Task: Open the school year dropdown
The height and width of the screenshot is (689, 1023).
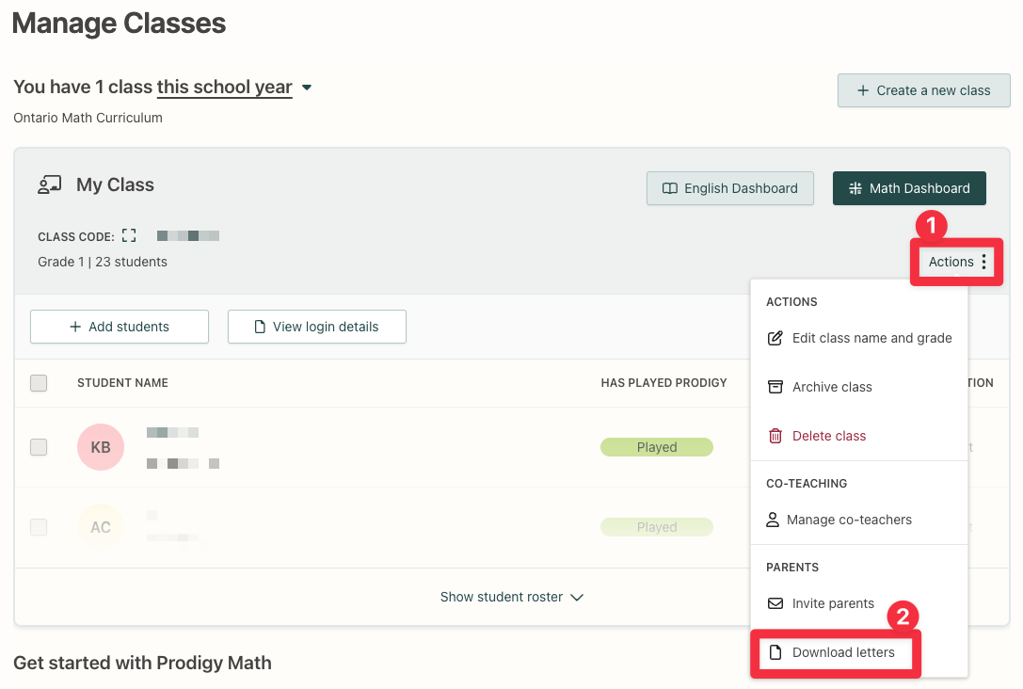Action: [306, 88]
